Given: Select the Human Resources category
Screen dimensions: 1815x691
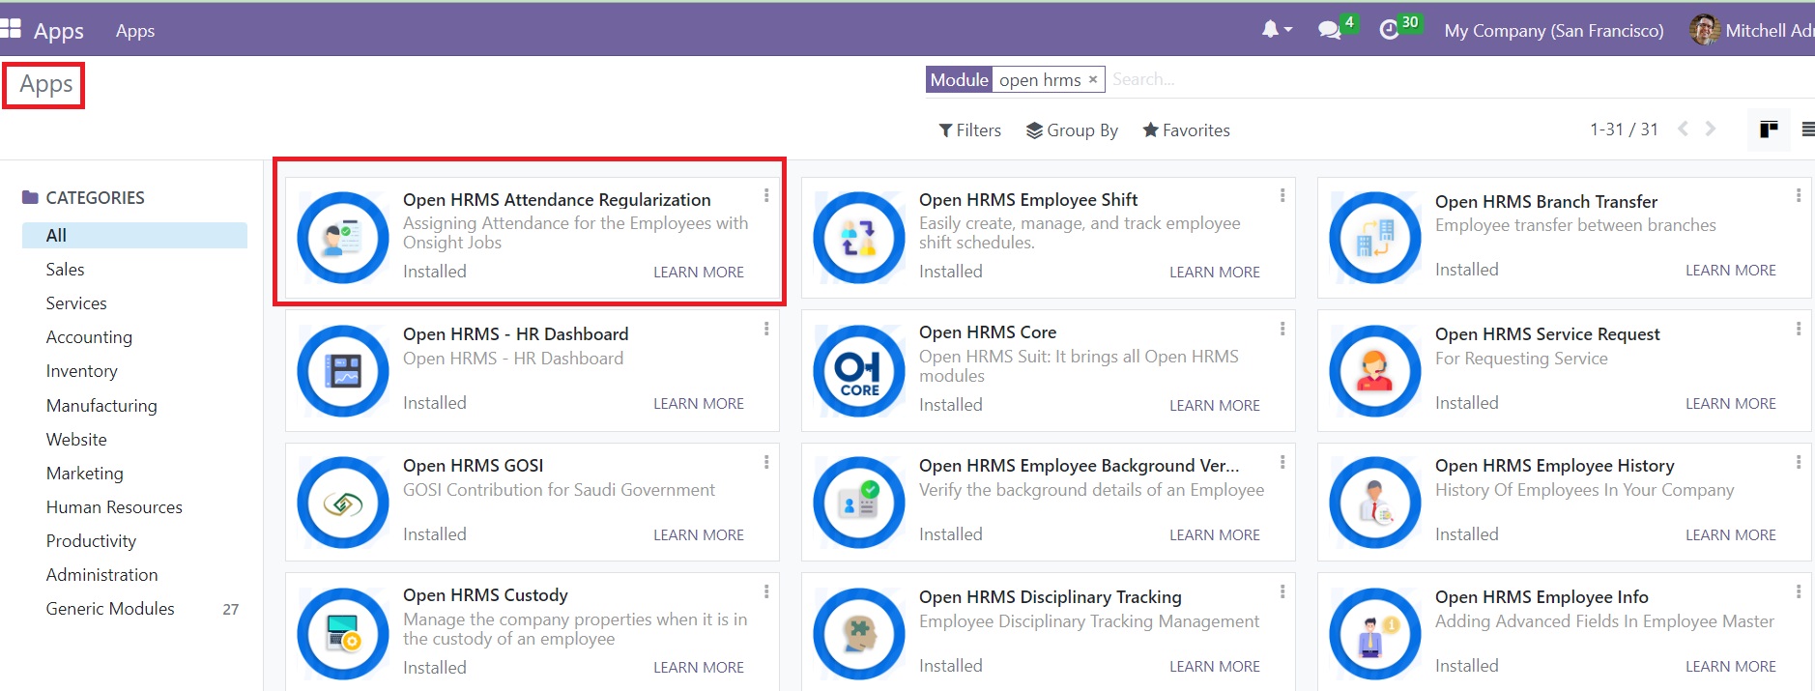Looking at the screenshot, I should pos(114,507).
